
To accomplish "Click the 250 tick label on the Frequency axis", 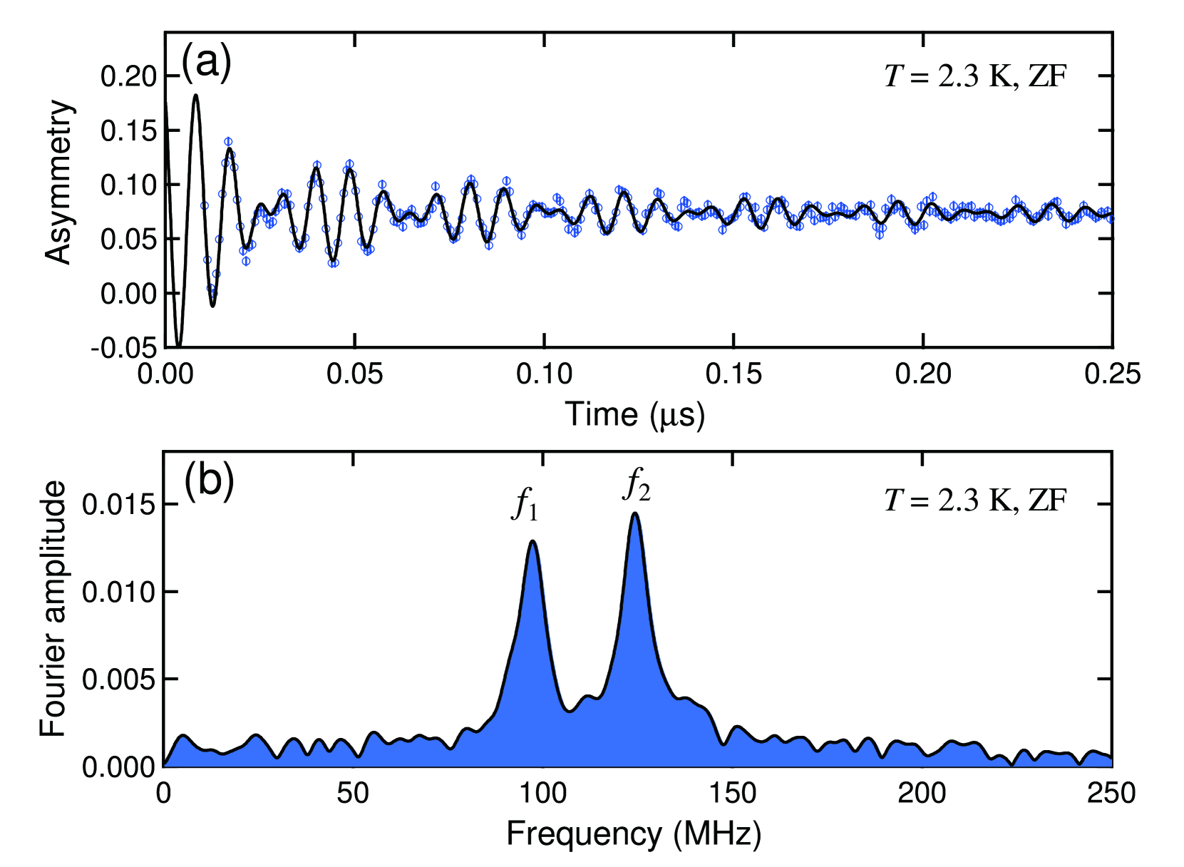I will point(1111,793).
